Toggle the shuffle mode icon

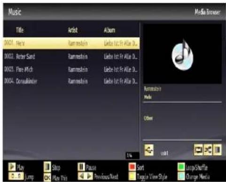point(208,150)
